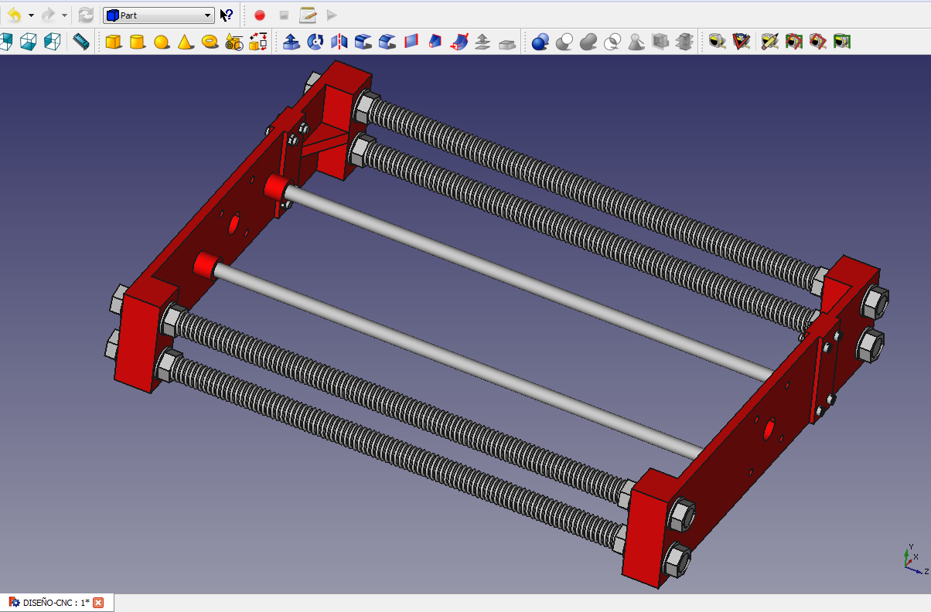931x612 pixels.
Task: Choose the Revolve tool
Action: 315,42
